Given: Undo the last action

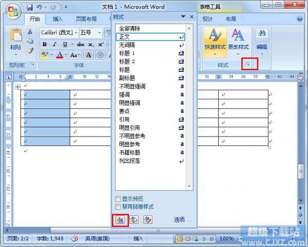Looking at the screenshot, I should point(40,8).
